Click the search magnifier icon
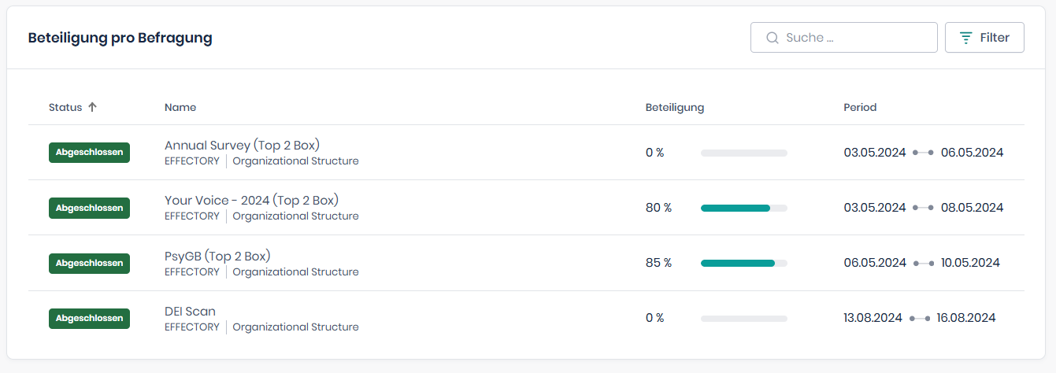 (773, 38)
